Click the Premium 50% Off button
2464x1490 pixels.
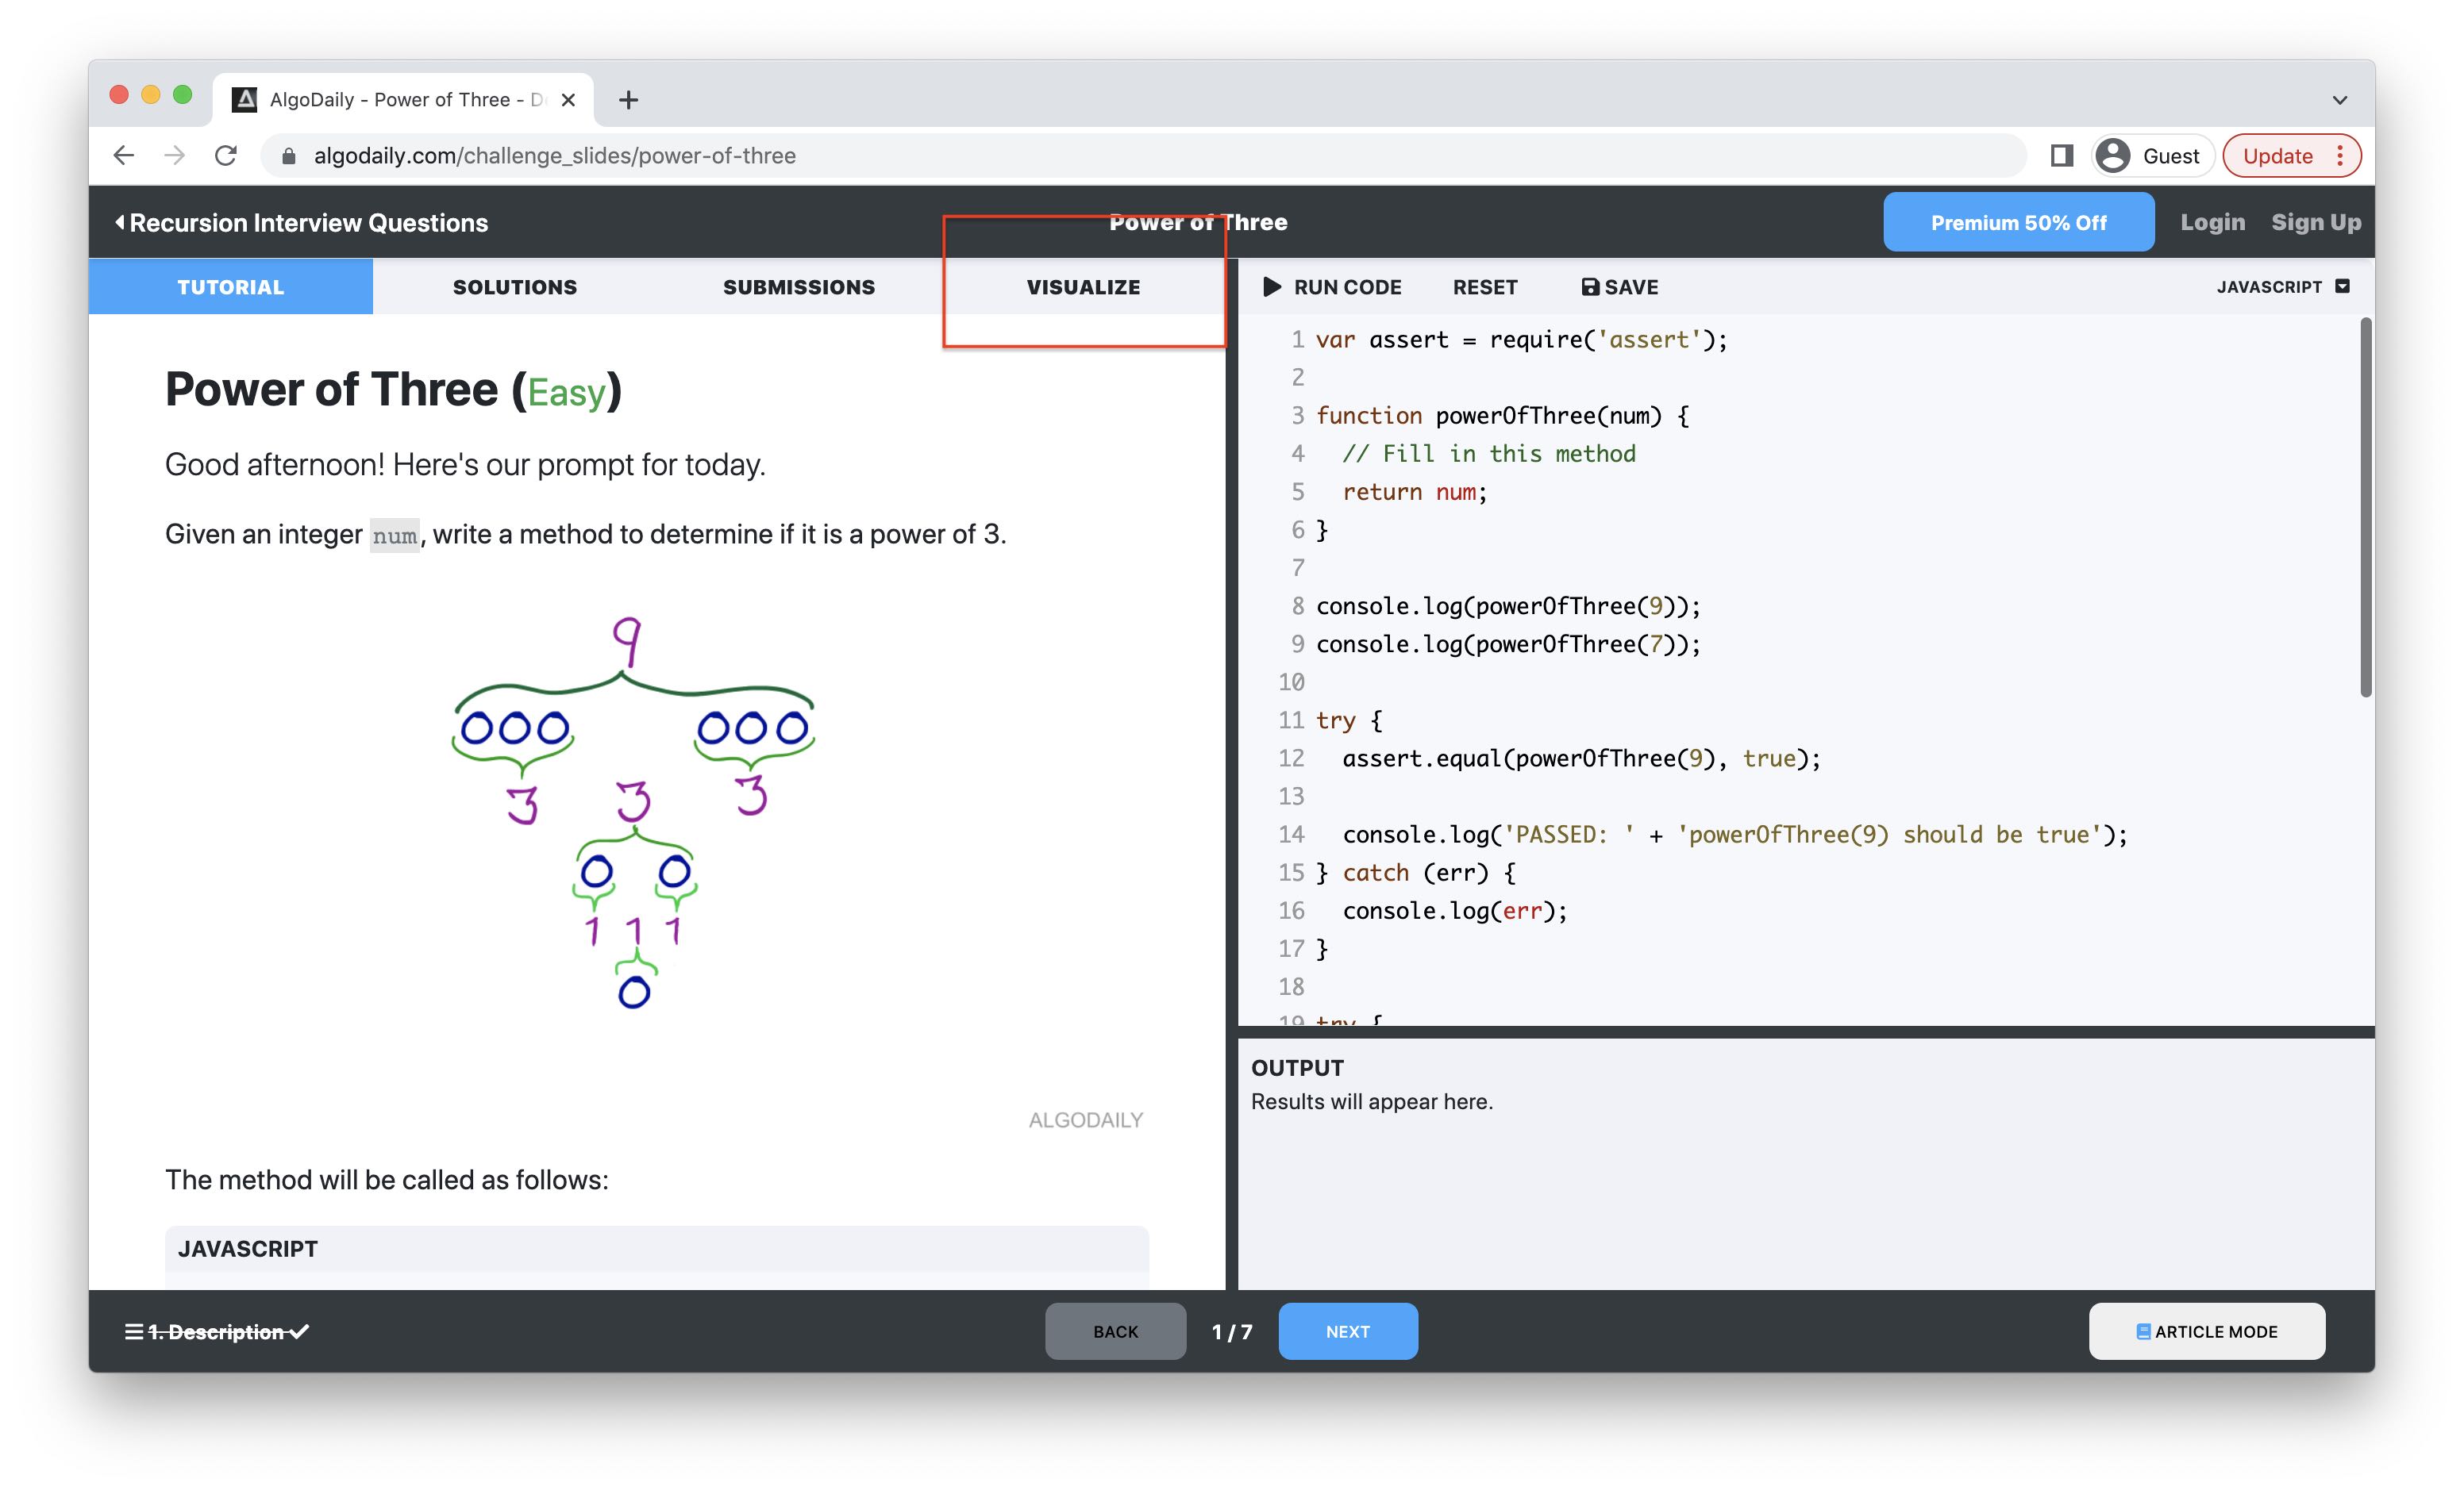coord(2018,223)
